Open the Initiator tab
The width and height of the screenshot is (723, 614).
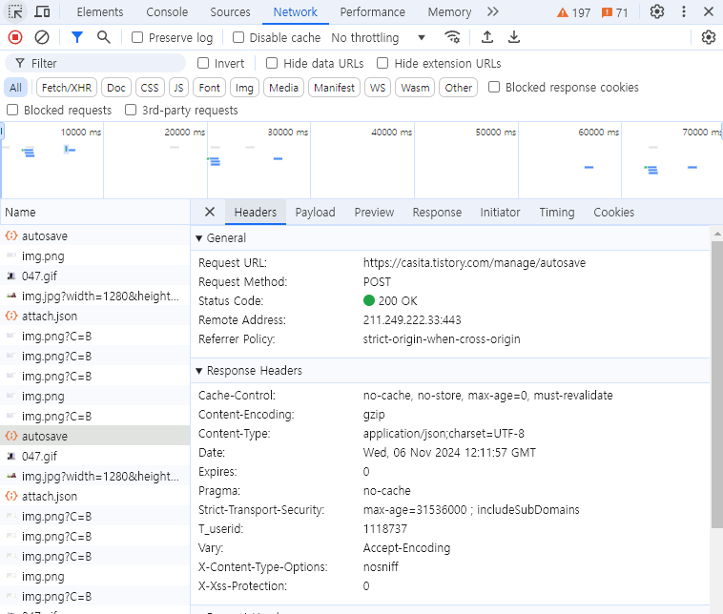(x=500, y=212)
